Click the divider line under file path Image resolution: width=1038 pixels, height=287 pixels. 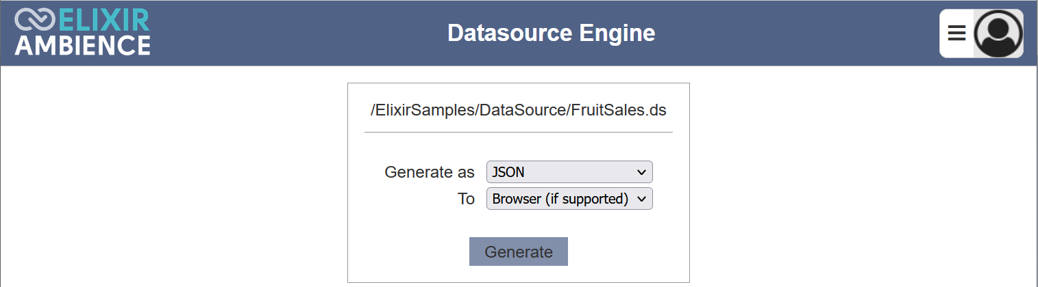[x=519, y=132]
